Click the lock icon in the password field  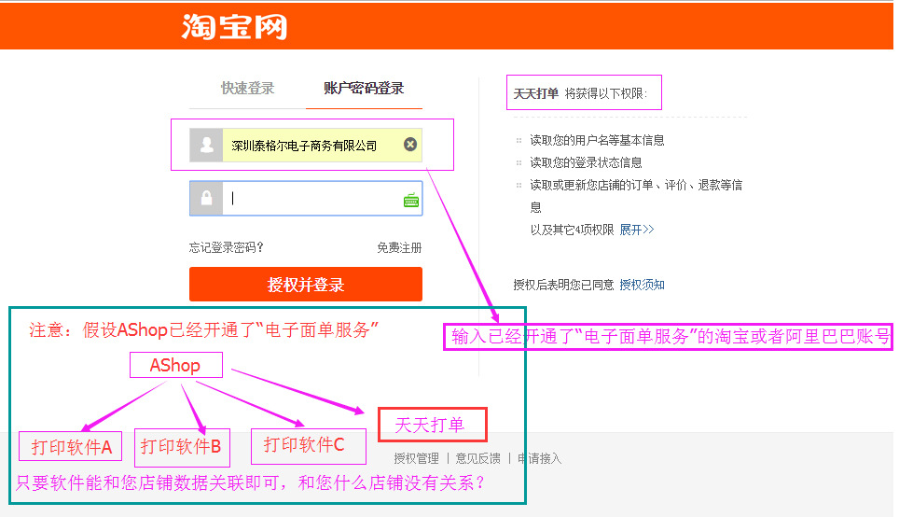coord(205,199)
